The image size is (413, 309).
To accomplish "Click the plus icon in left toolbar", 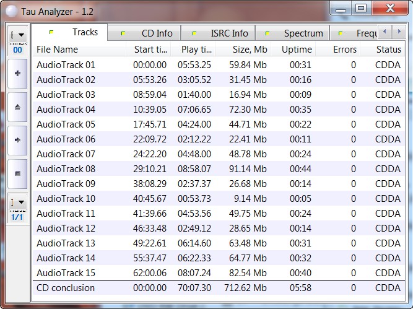I will tap(17, 74).
